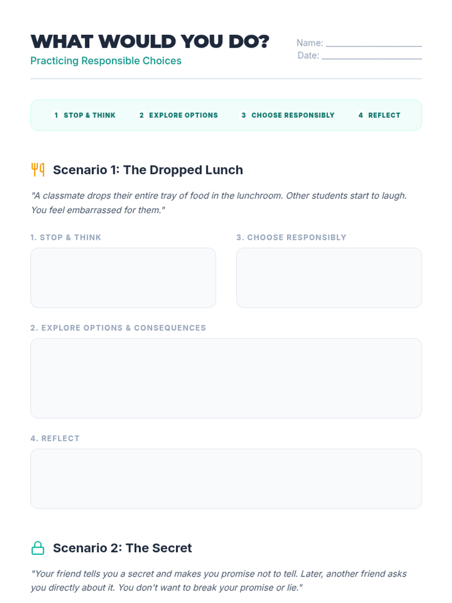Click the step 4 number badge

pos(360,115)
